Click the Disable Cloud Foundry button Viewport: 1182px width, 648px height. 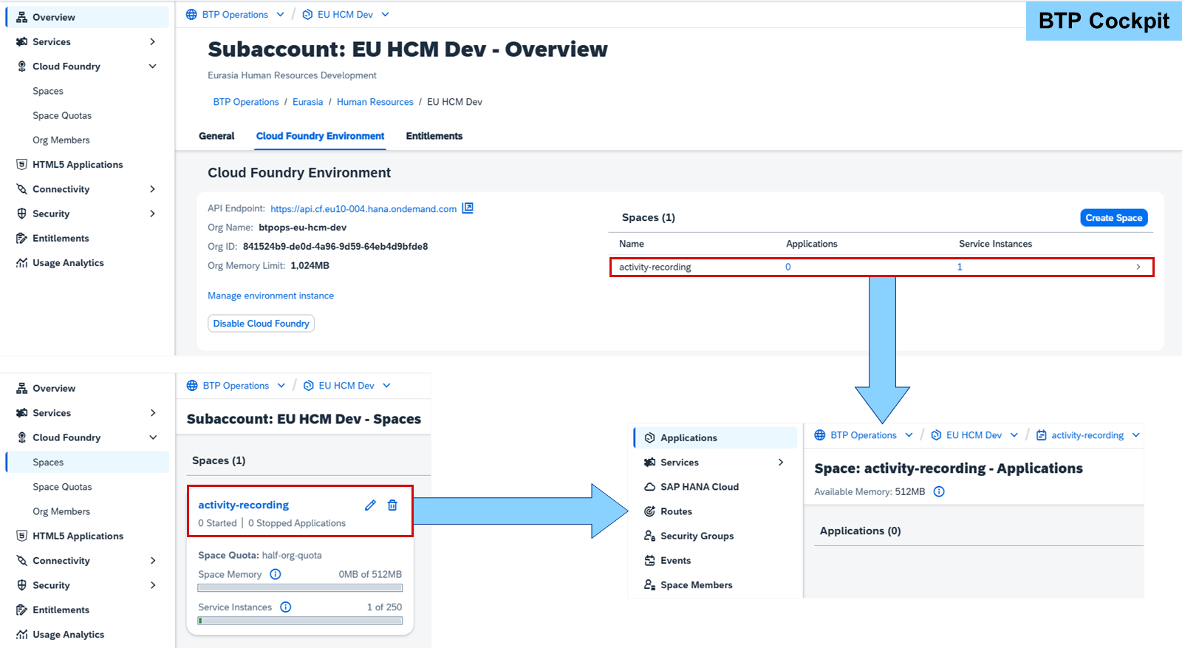tap(262, 324)
